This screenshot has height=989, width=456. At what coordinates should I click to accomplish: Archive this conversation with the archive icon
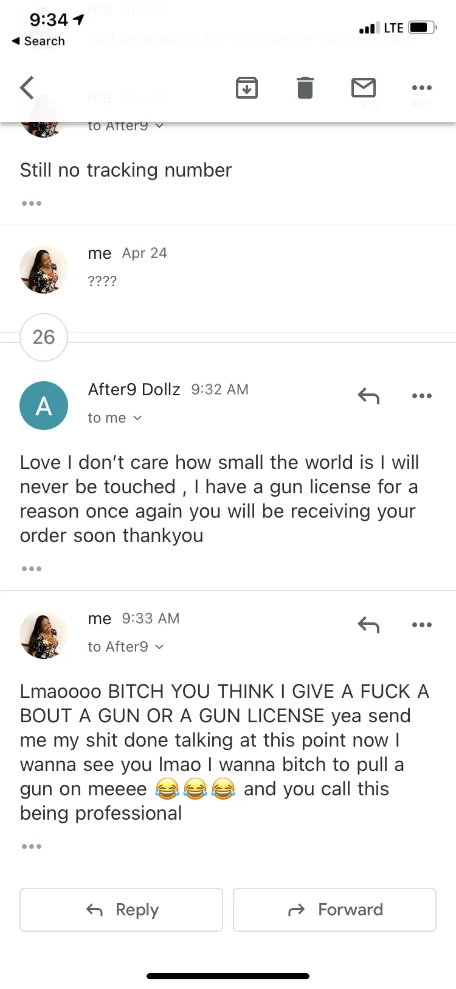tap(247, 88)
